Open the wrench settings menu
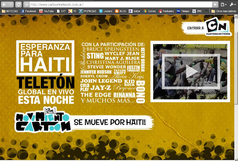This screenshot has width=238, height=161. coord(232,4)
